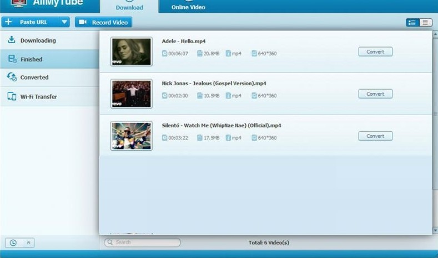The width and height of the screenshot is (438, 258).
Task: Click the duration 00:02:00
Action: coord(178,96)
